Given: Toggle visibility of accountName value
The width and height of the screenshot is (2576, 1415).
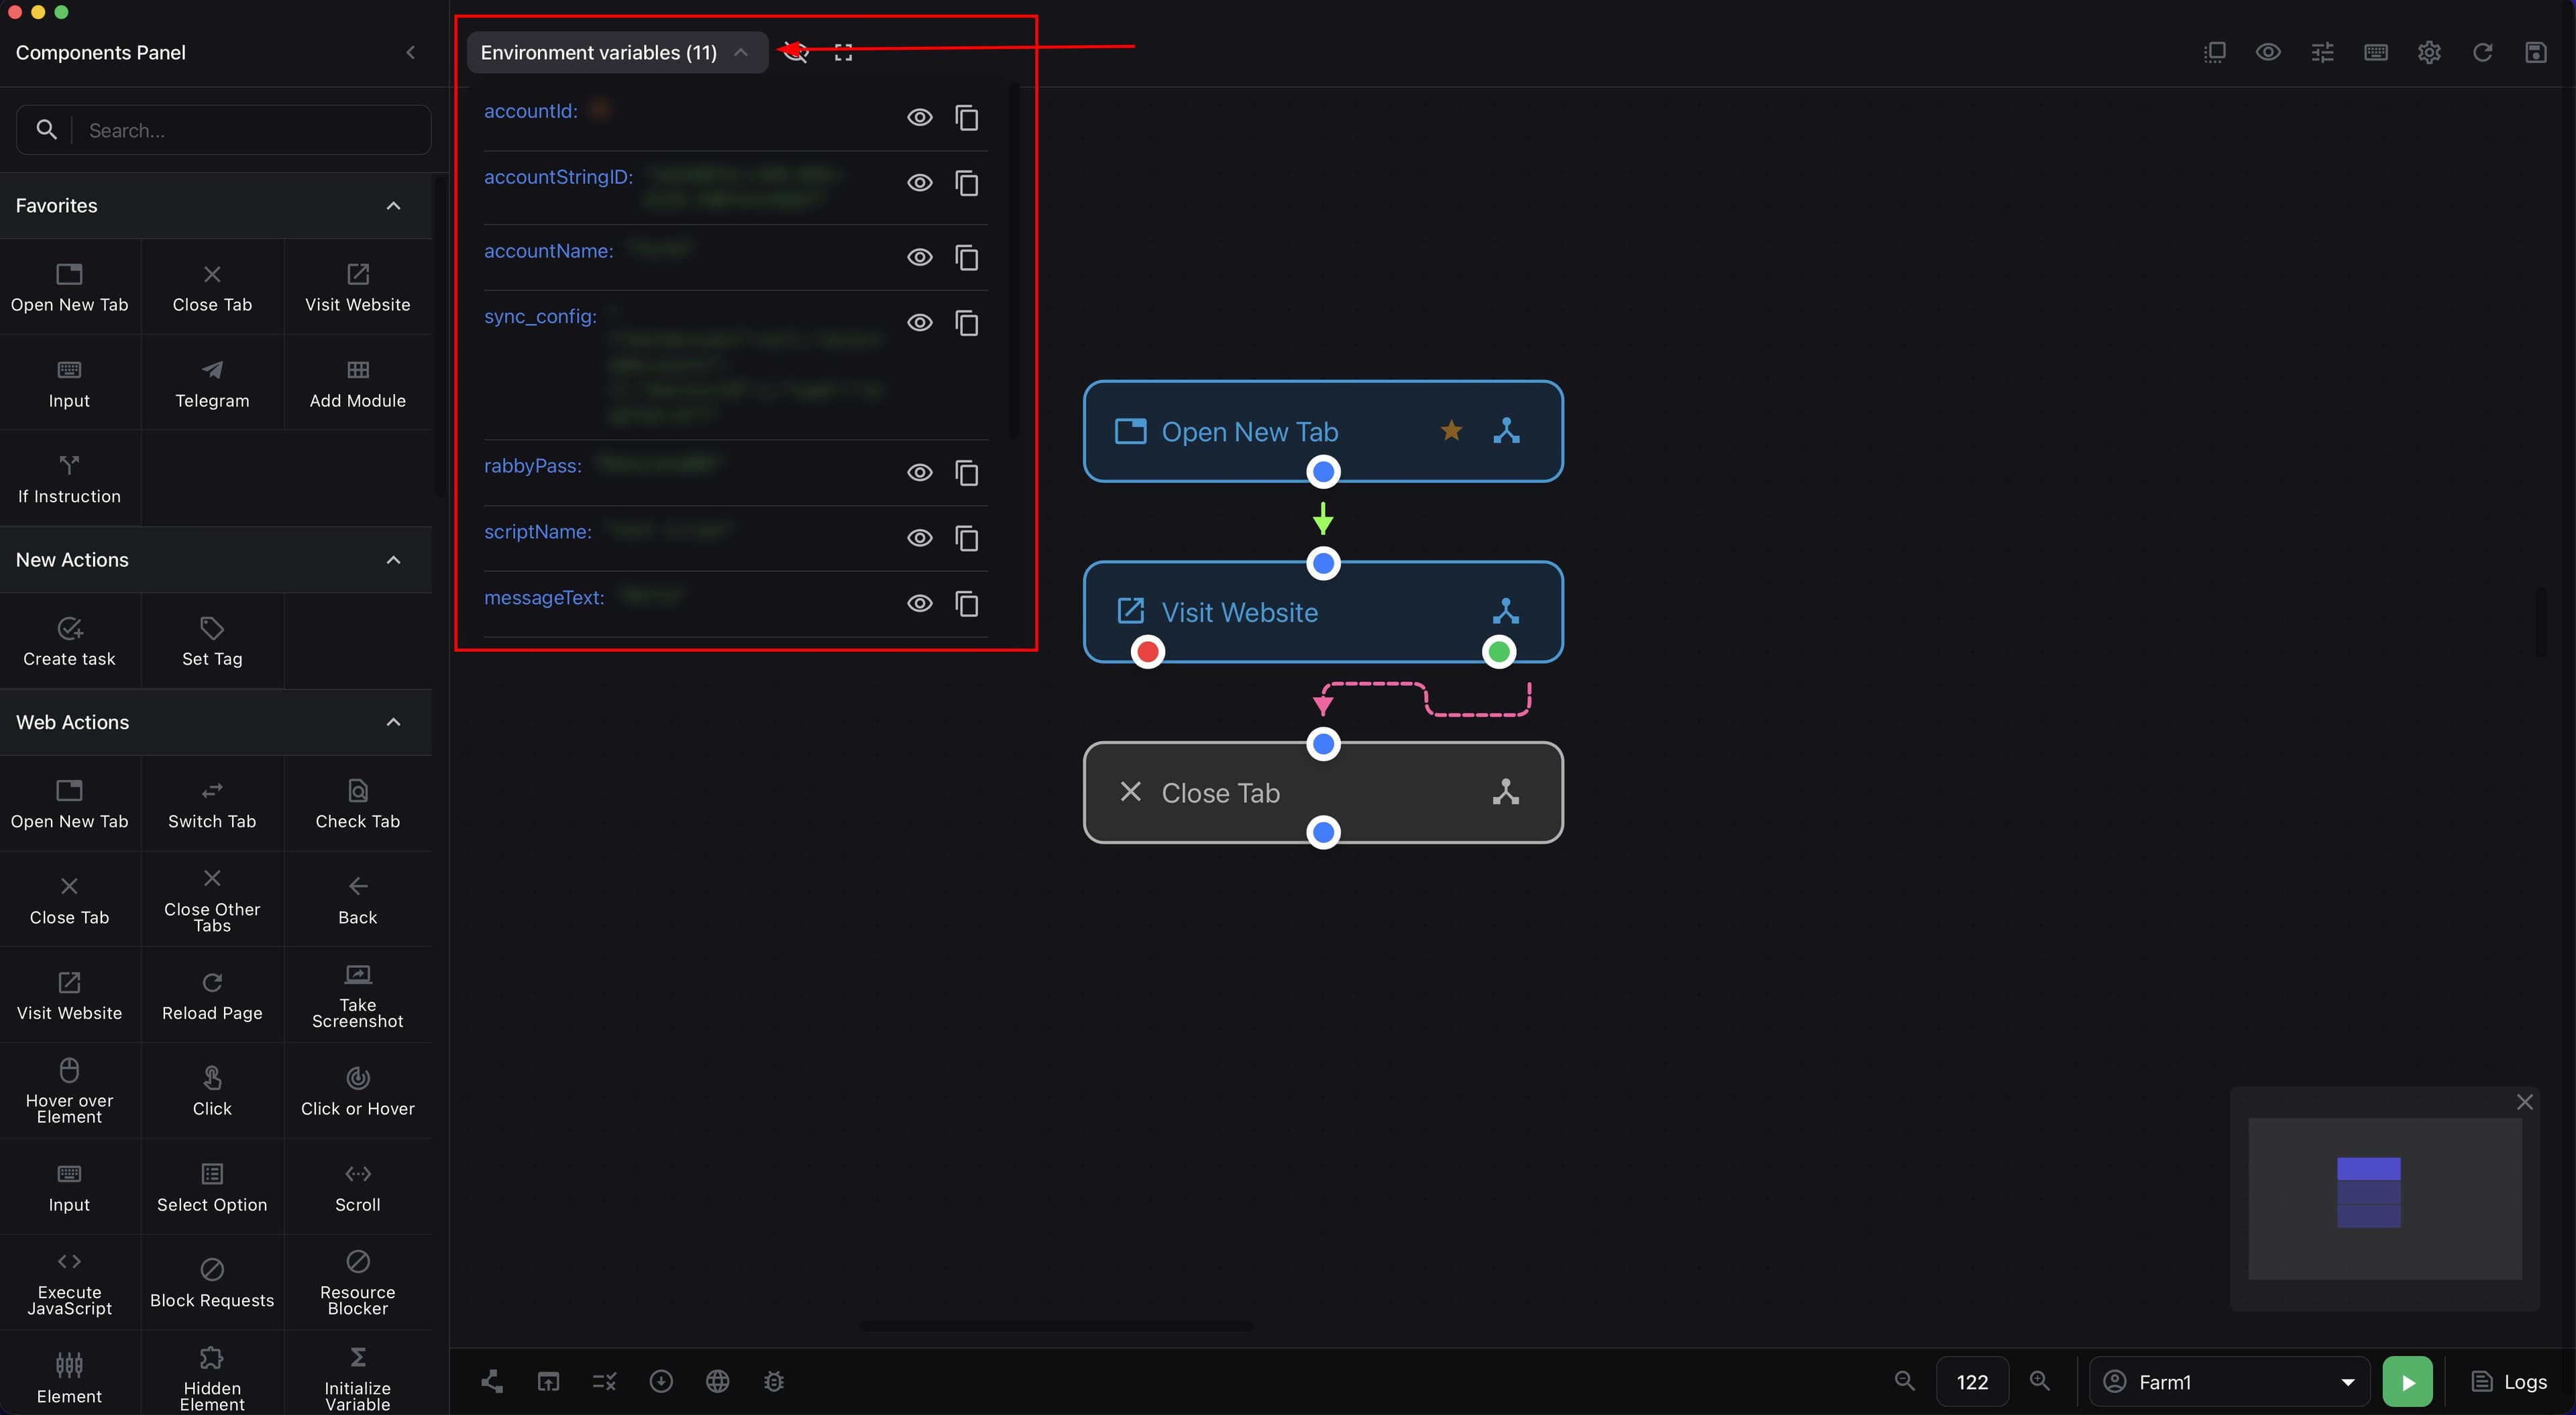Looking at the screenshot, I should (919, 258).
